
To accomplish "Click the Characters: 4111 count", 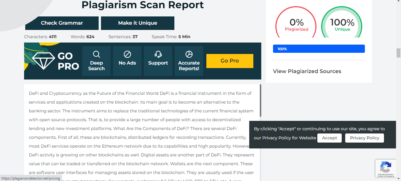I will click(x=40, y=37).
